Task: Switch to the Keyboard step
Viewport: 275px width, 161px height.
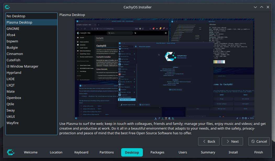Action: (81, 152)
